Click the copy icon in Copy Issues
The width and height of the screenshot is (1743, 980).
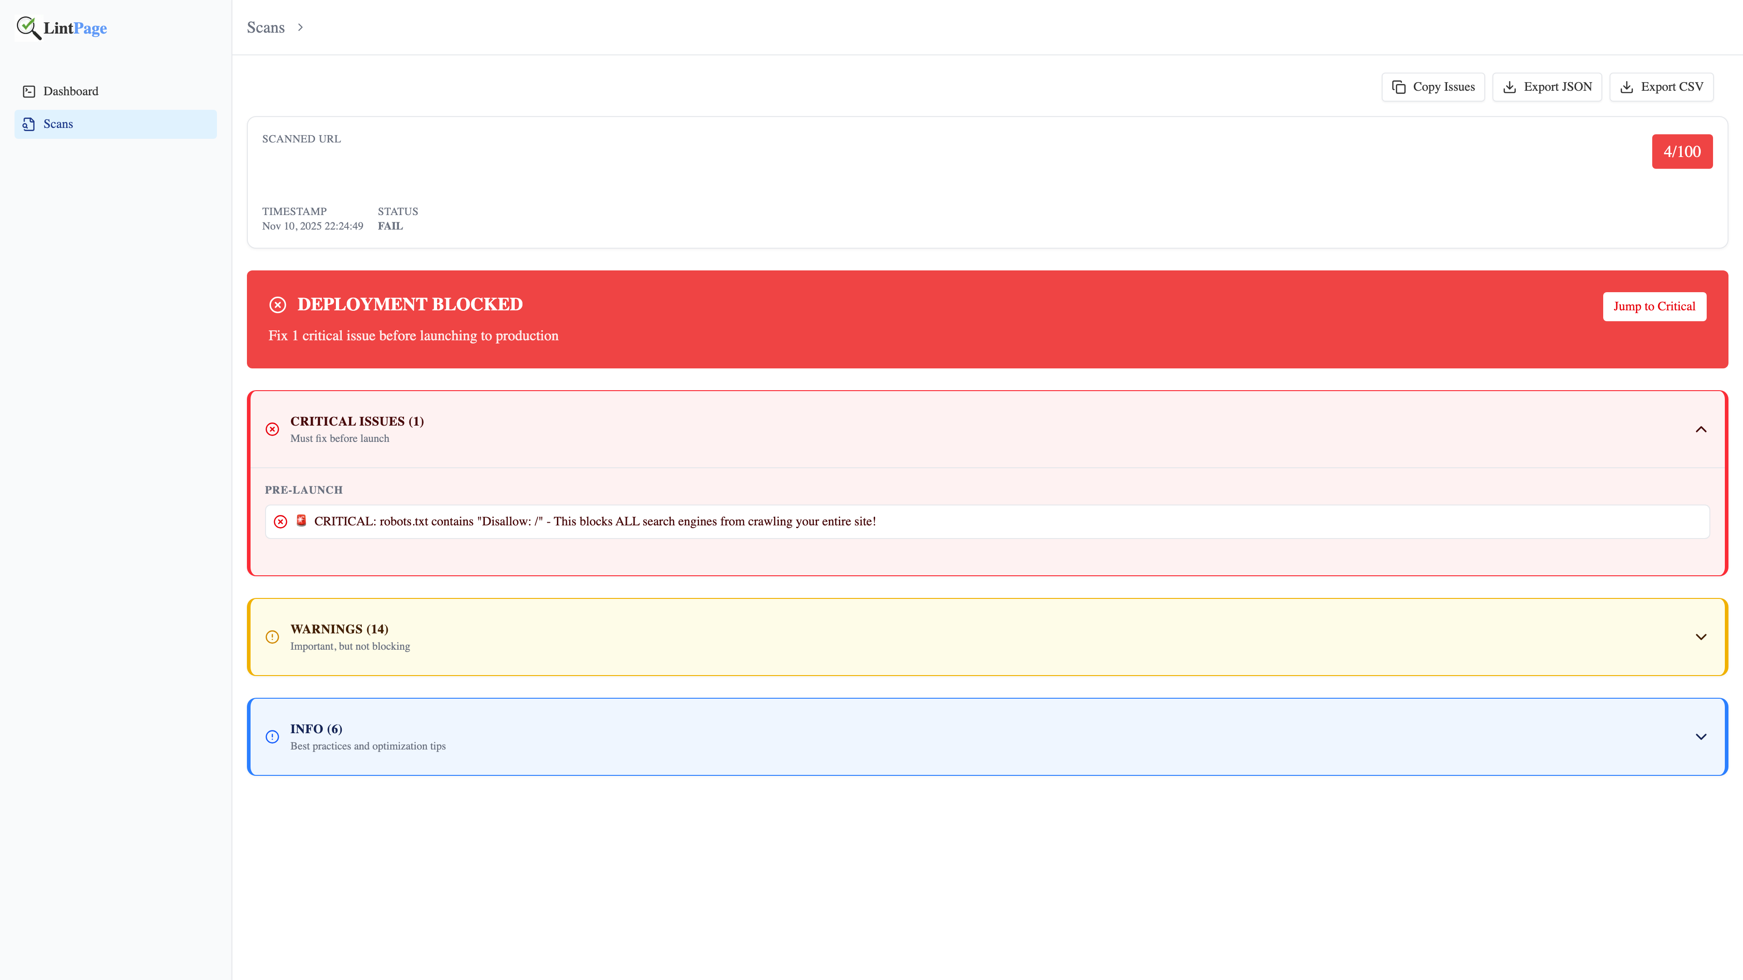[1398, 87]
